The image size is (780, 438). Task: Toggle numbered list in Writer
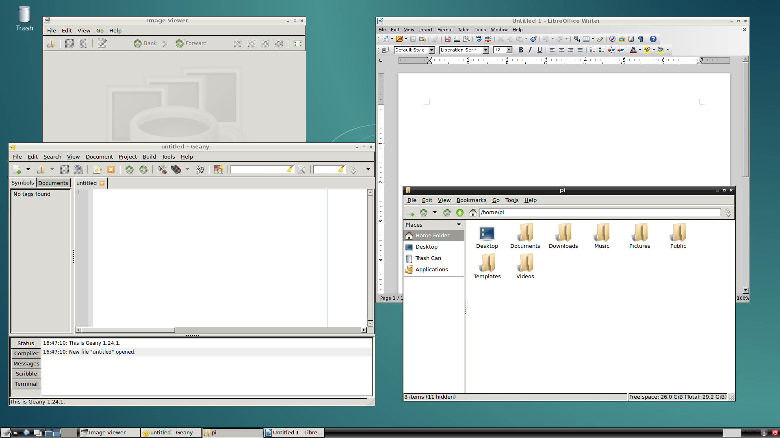[x=593, y=50]
